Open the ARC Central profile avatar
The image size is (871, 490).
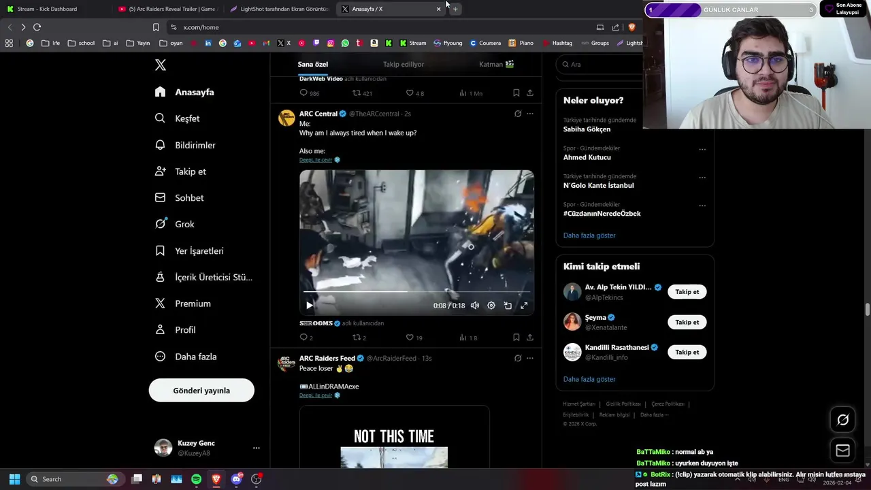point(286,118)
